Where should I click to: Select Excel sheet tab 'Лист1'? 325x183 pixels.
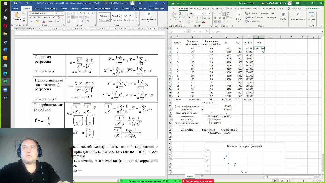(190, 176)
